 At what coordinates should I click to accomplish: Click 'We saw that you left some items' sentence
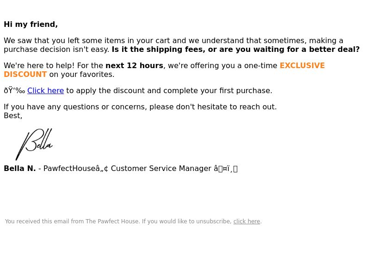pyautogui.click(x=173, y=45)
